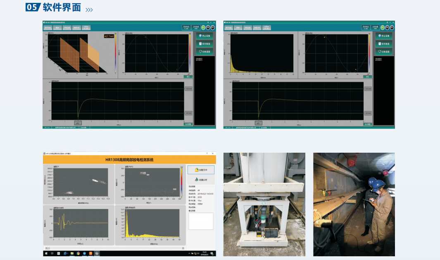The height and width of the screenshot is (260, 440).
Task: Click the first toolbar button in 3D waveform window
Action: point(48,28)
